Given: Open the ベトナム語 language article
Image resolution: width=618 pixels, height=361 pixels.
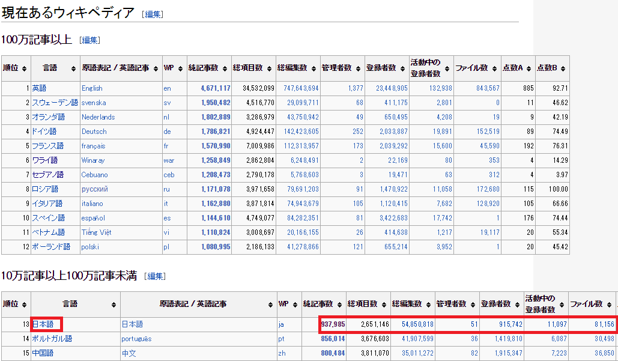Looking at the screenshot, I should [49, 232].
